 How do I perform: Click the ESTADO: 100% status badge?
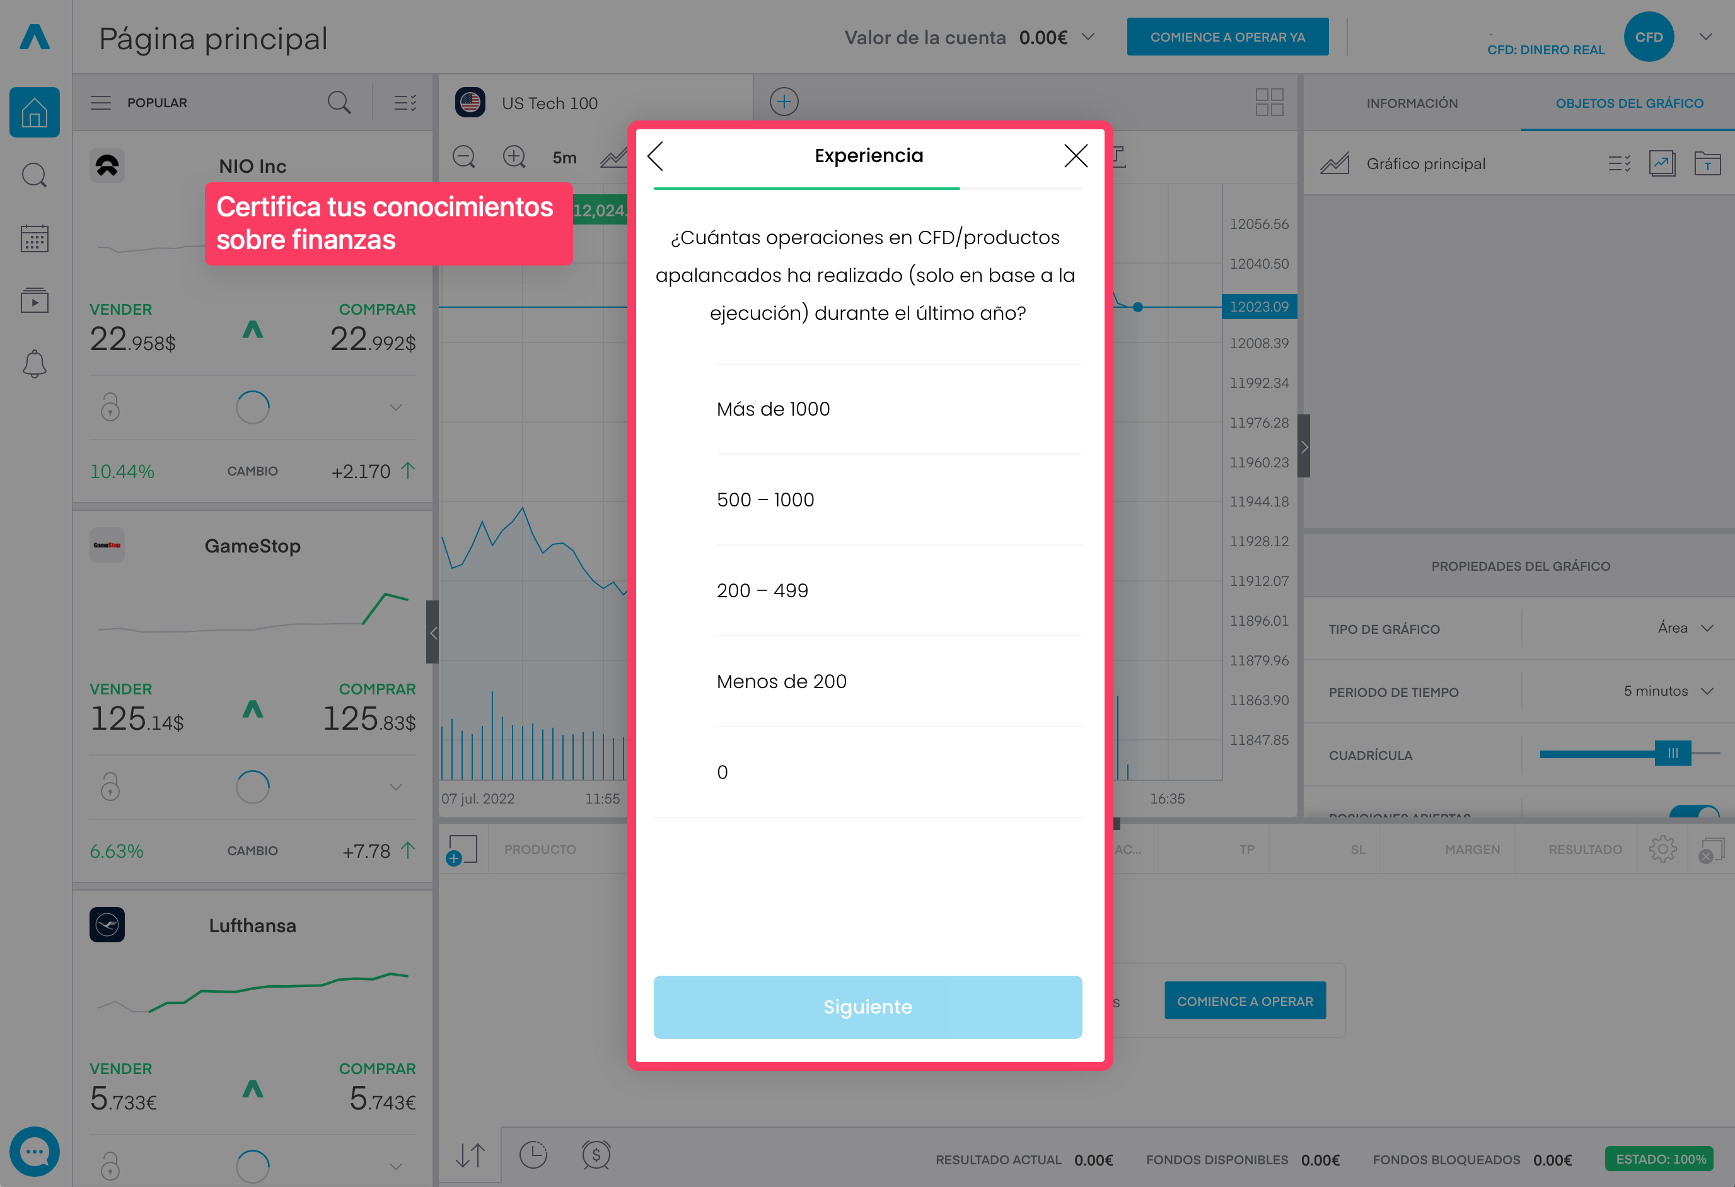coord(1661,1159)
